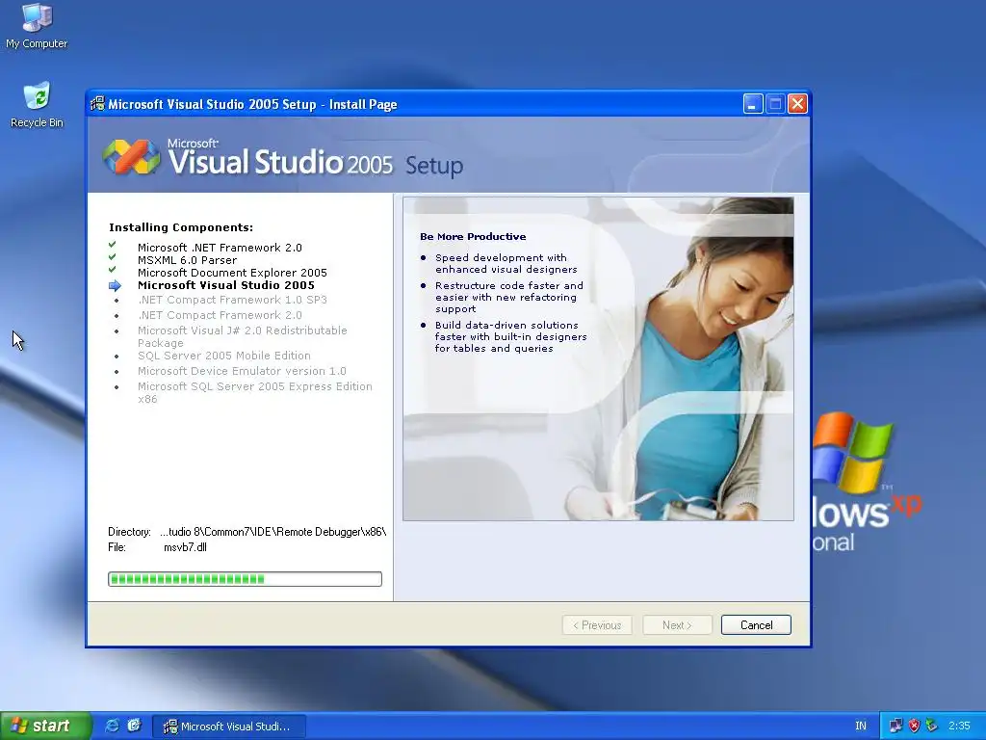986x740 pixels.
Task: Click the Remote Debugger directory path text
Action: coord(272,532)
